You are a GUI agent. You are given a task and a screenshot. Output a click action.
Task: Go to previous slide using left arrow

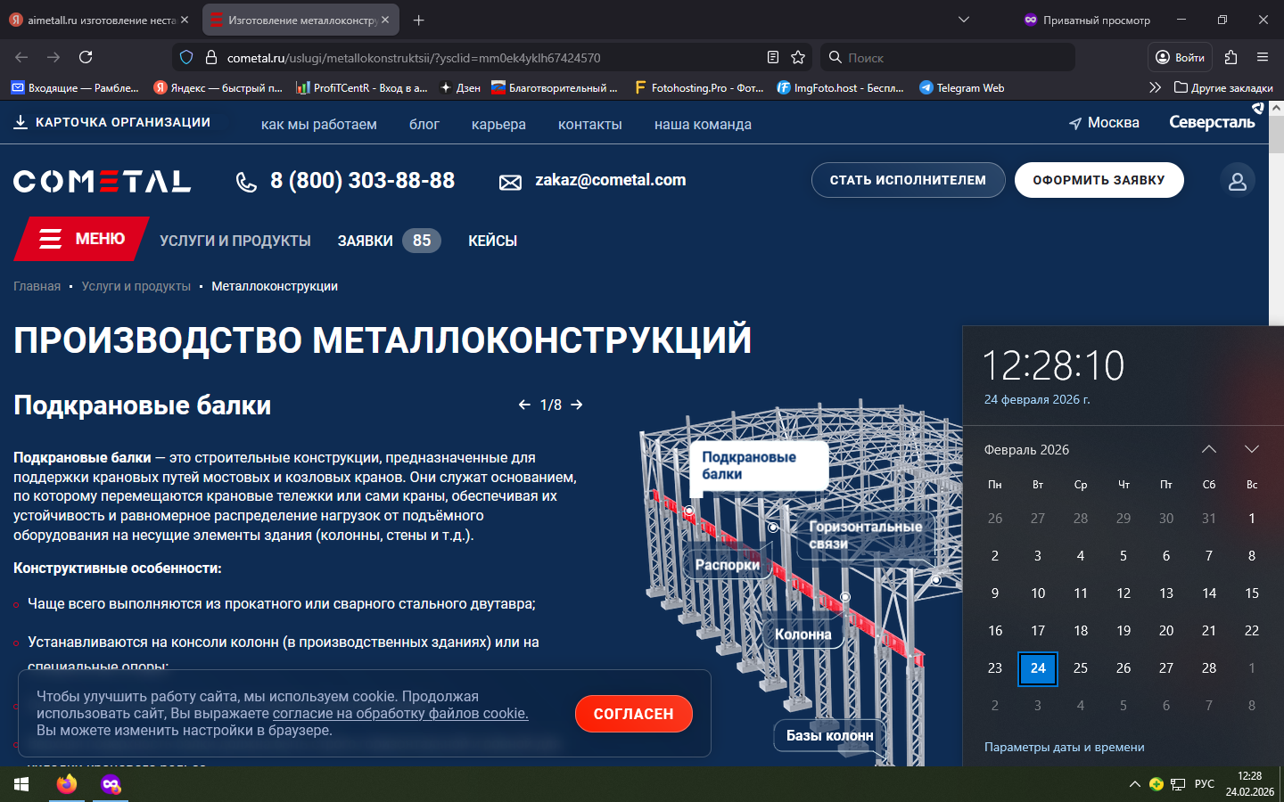[524, 405]
